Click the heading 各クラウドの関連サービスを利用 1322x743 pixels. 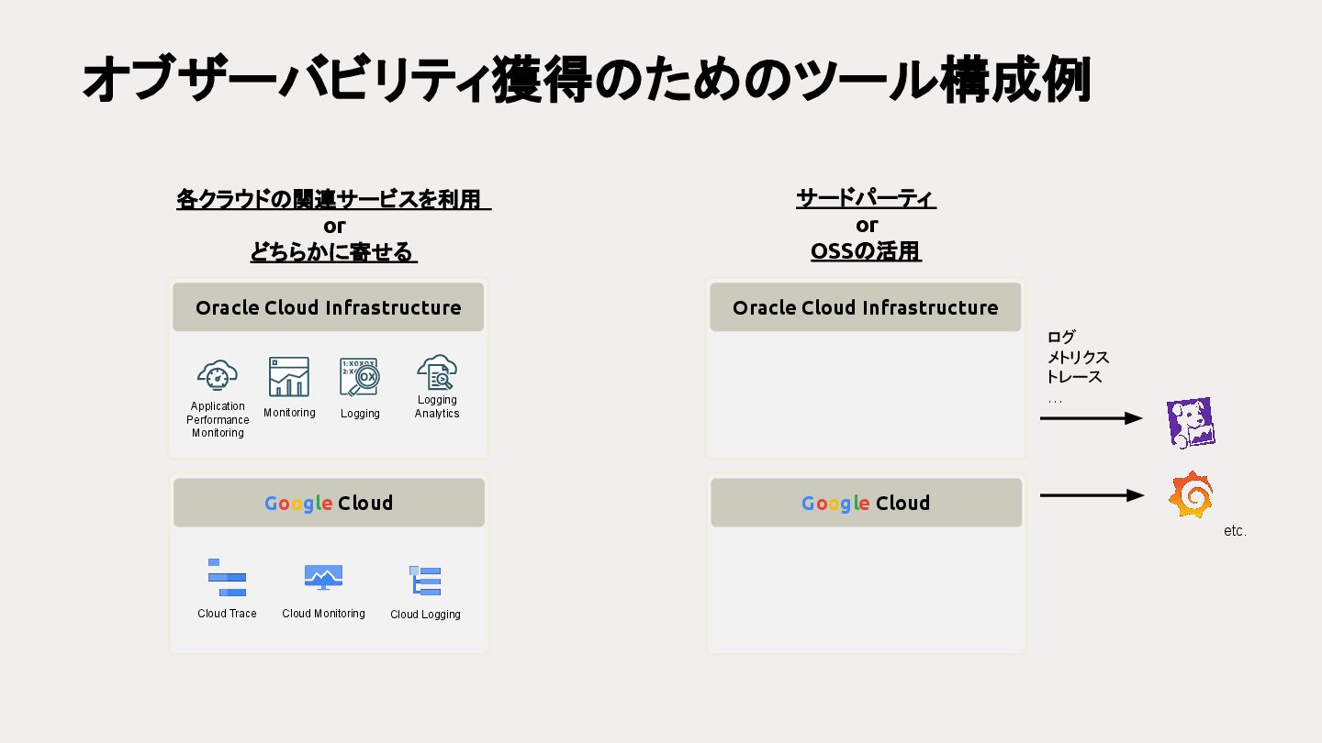tap(329, 199)
